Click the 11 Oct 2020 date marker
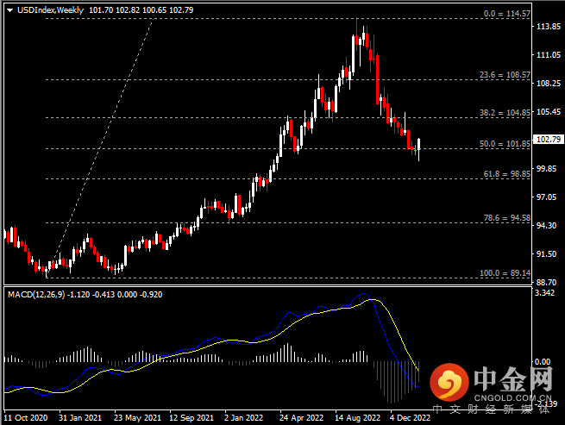Viewport: 565px width, 425px height. (27, 416)
